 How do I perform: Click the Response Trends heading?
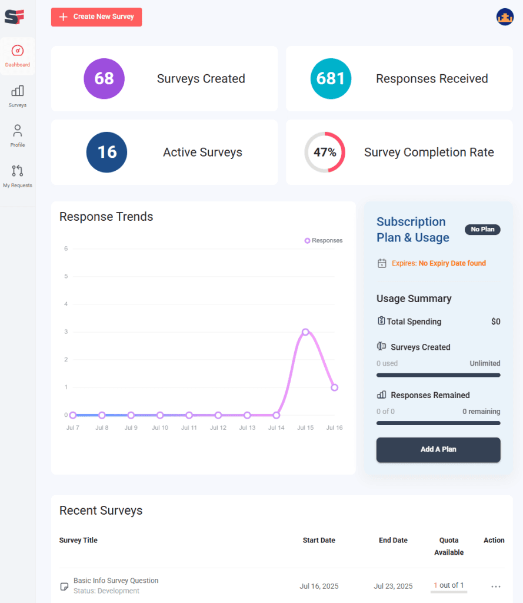click(106, 217)
